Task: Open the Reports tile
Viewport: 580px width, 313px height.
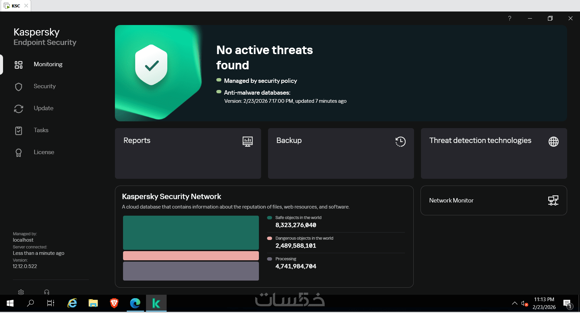Action: (188, 153)
